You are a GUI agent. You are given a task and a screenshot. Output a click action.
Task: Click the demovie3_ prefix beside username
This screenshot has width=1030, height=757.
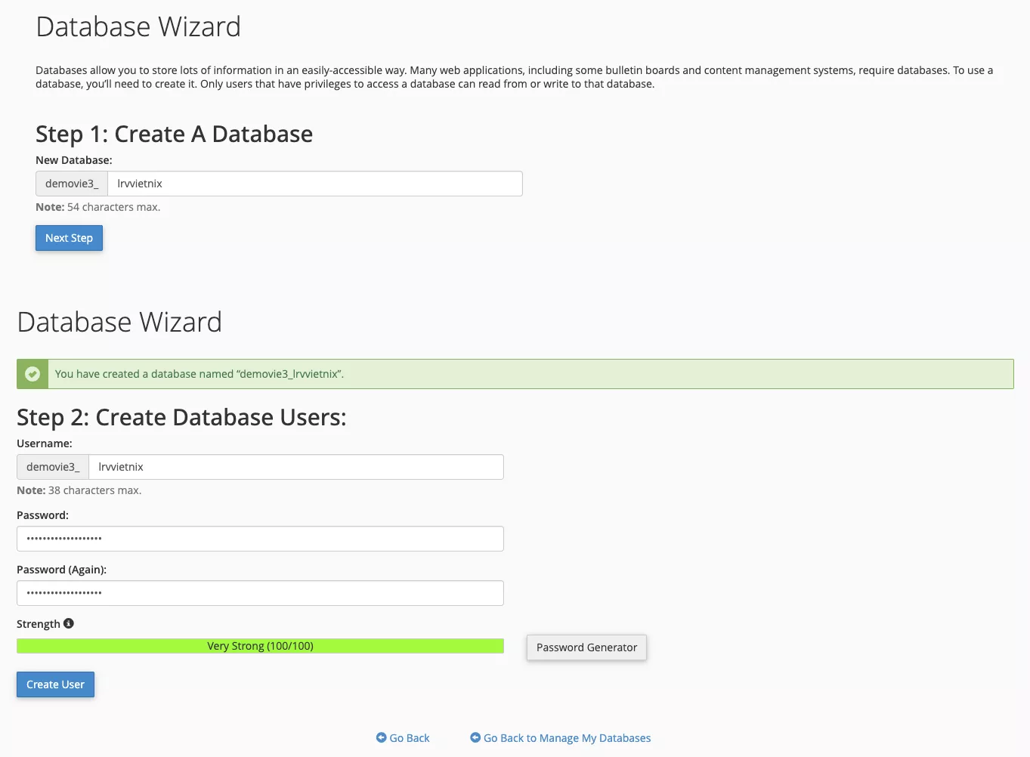pos(52,466)
